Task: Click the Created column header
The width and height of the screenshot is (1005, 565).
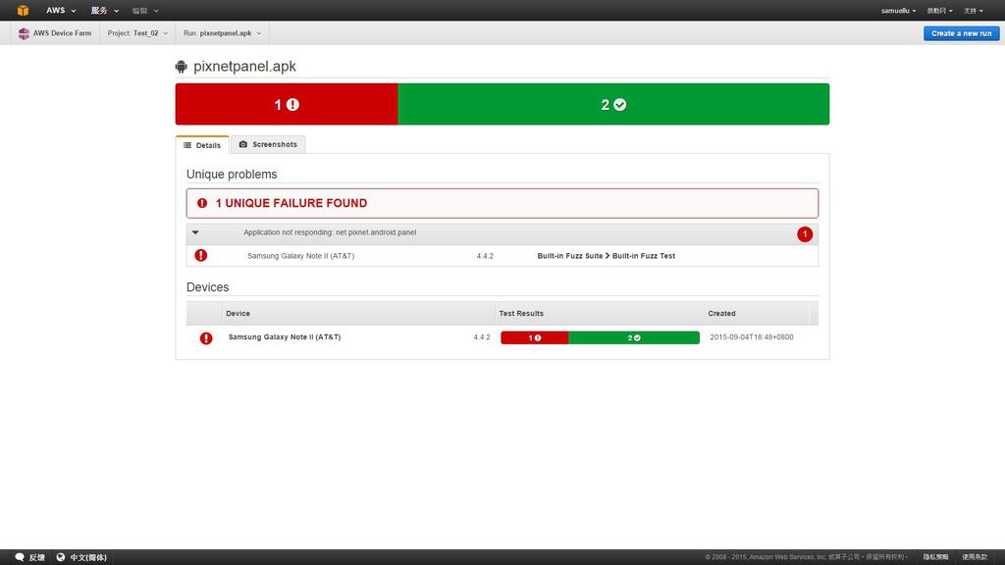Action: coord(721,313)
